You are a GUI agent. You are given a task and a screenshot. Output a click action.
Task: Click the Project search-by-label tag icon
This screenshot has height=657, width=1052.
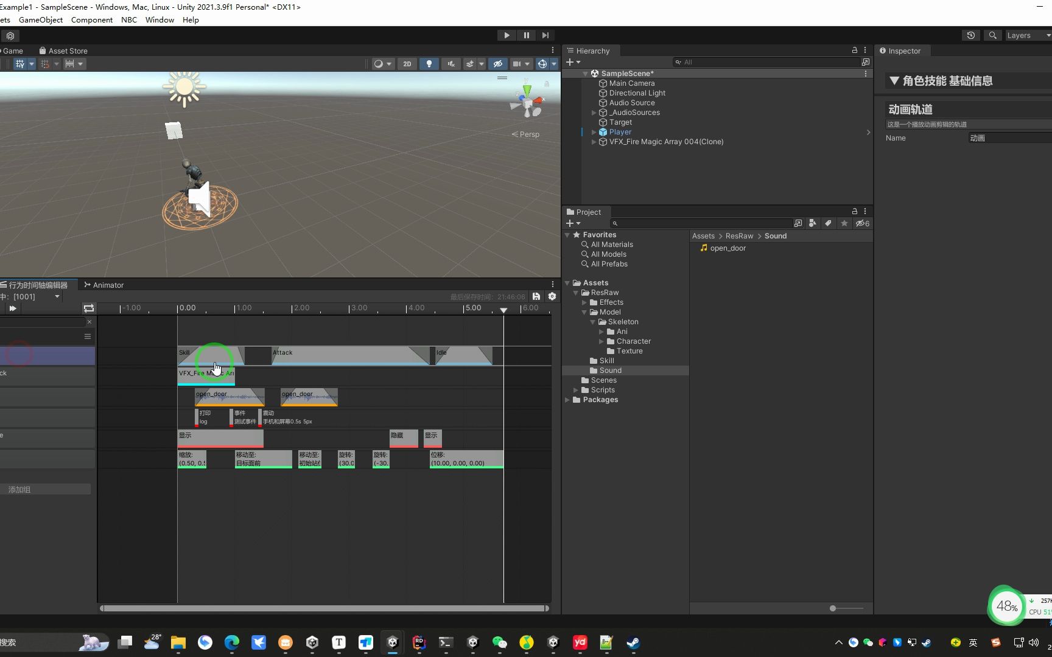click(828, 223)
